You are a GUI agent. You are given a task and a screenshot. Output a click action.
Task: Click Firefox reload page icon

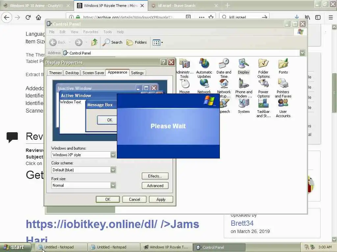coord(28,17)
